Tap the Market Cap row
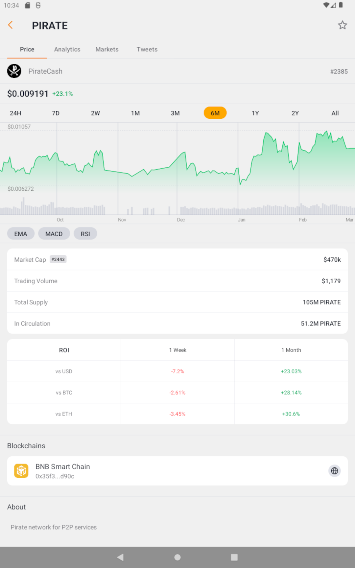 coord(177,260)
